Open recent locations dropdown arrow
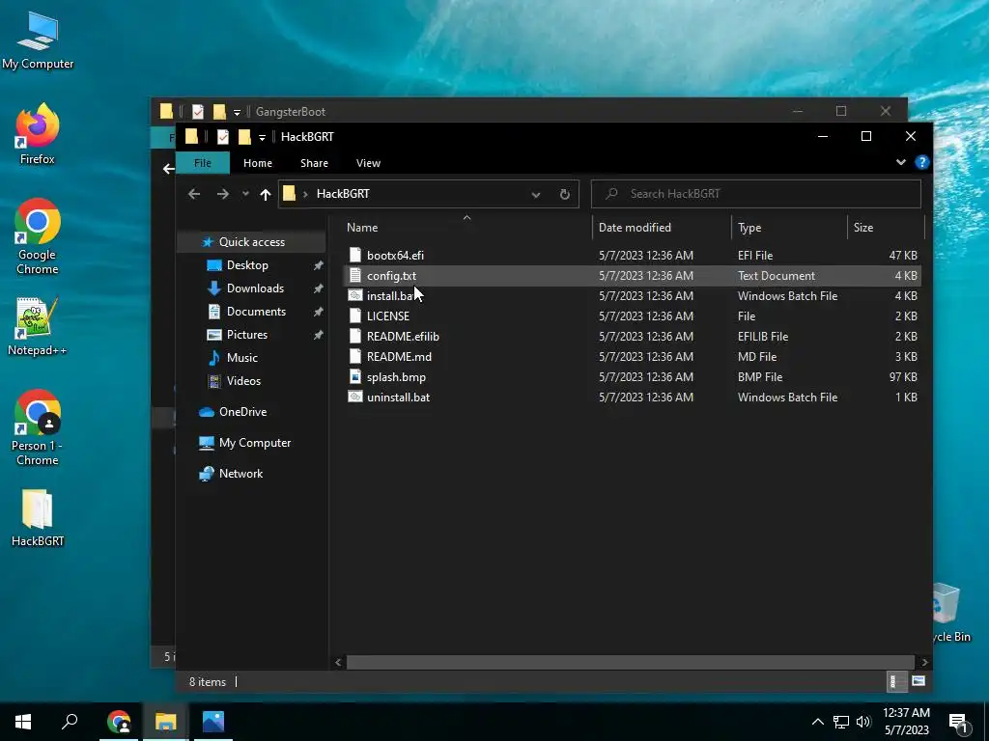 pyautogui.click(x=245, y=194)
